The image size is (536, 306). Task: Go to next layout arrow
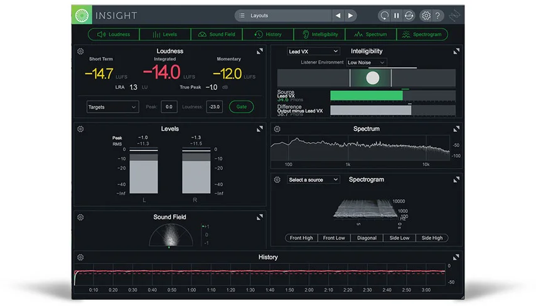coord(350,16)
